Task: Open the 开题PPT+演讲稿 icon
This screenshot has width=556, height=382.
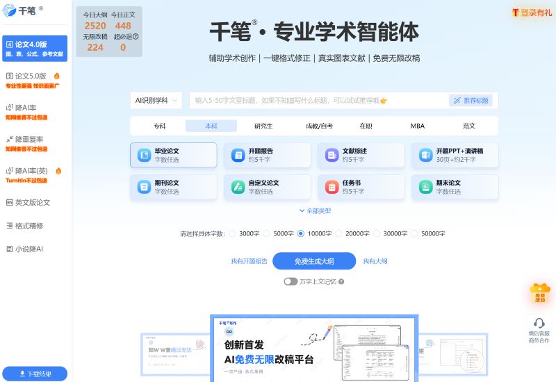Action: click(425, 155)
